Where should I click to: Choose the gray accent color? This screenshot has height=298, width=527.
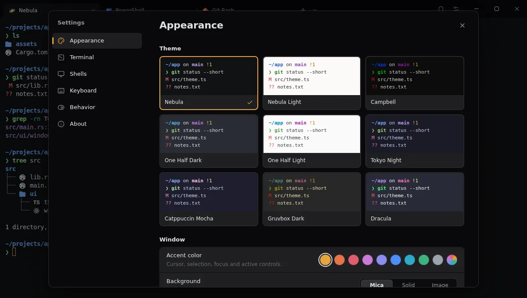coord(438,260)
